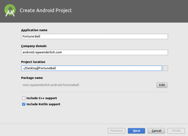Uncheck Include Kotlin support
This screenshot has height=136, width=188.
tap(24, 104)
